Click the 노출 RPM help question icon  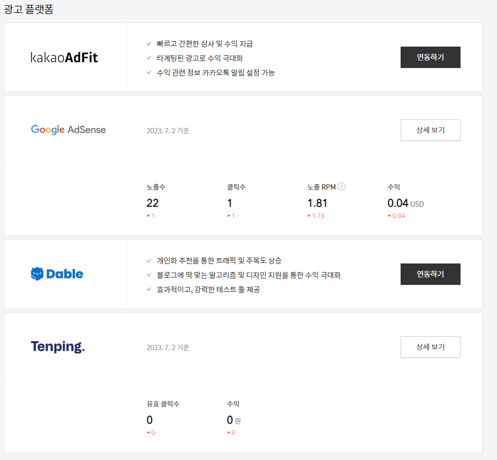tap(341, 187)
